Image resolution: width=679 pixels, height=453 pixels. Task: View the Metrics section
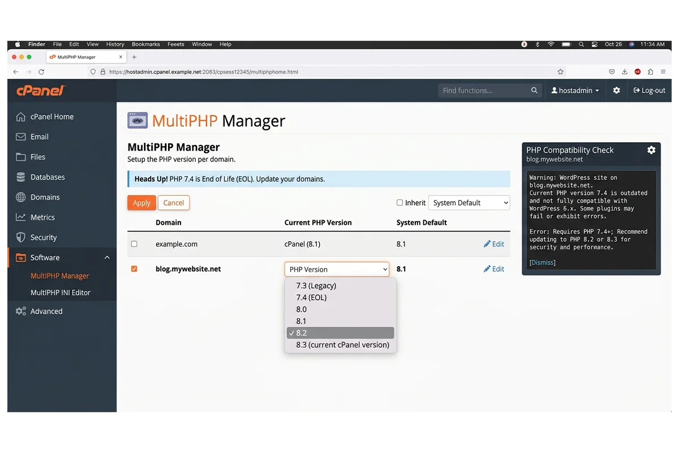(x=35, y=217)
